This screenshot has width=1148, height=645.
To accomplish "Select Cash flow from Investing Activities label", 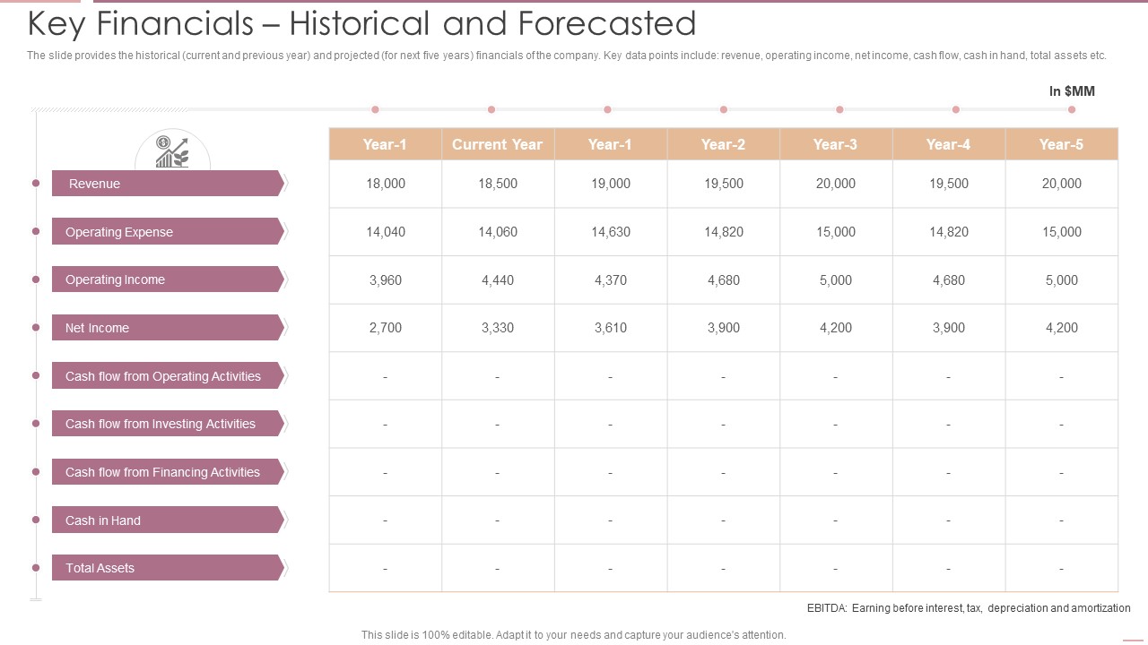I will point(169,424).
